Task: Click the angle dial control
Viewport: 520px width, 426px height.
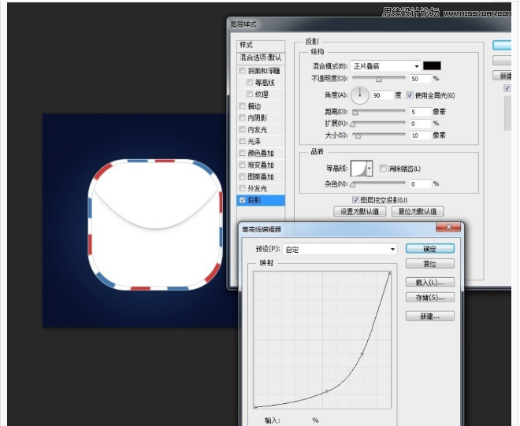Action: [360, 95]
